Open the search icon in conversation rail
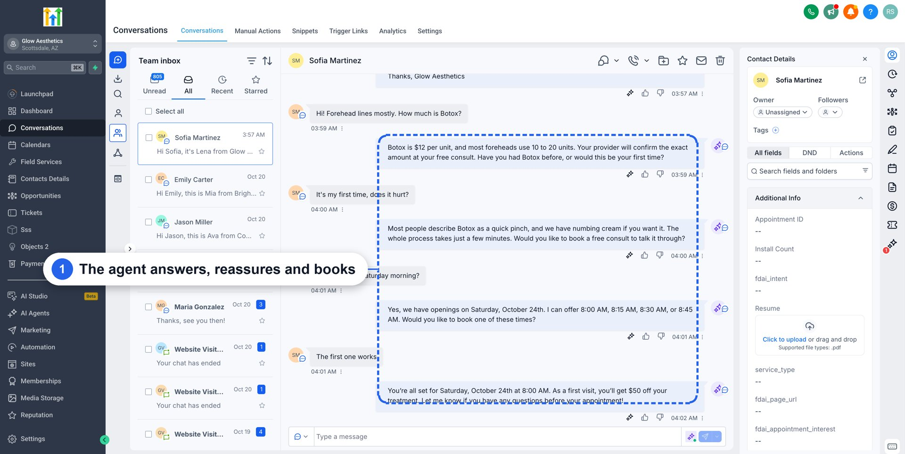 tap(118, 94)
